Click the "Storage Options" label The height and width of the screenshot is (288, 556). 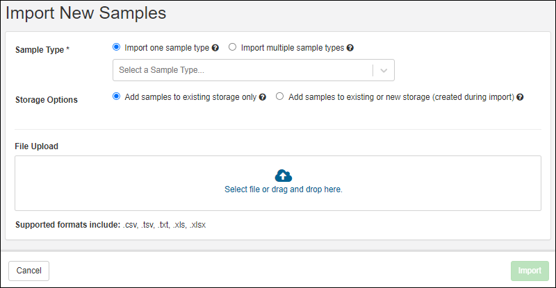(47, 99)
